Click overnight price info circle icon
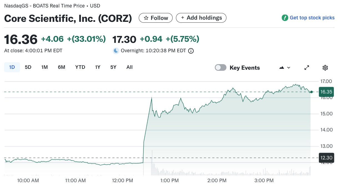The image size is (338, 188). [x=191, y=51]
